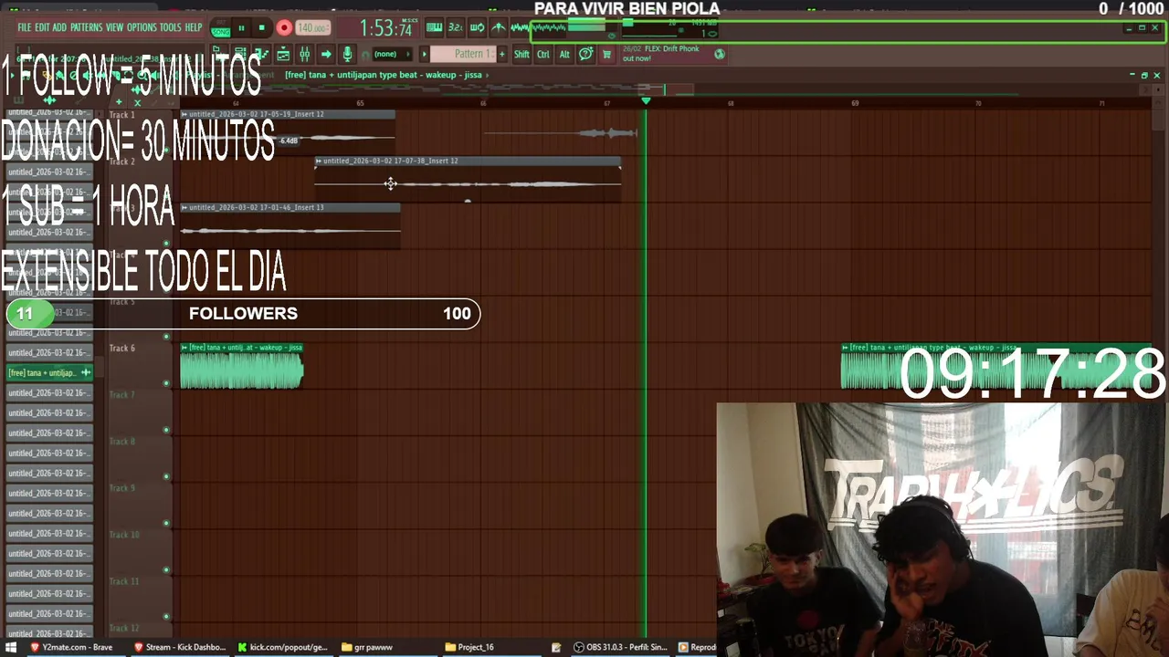Mute Track 7 via green dot
Image resolution: width=1169 pixels, height=657 pixels.
click(x=166, y=430)
